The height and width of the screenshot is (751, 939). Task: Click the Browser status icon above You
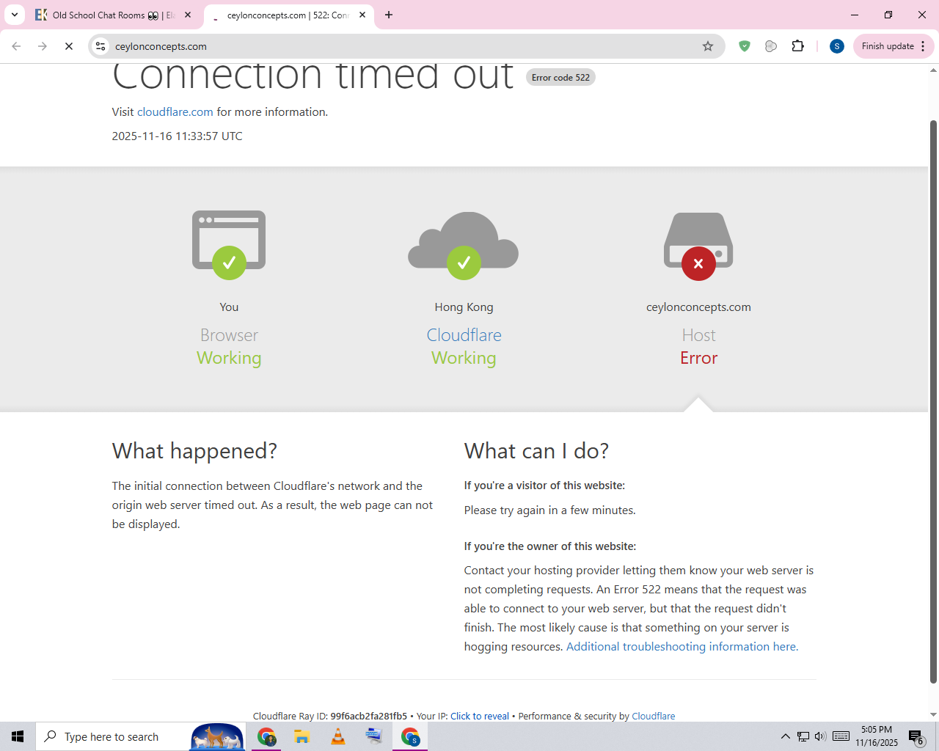click(229, 244)
